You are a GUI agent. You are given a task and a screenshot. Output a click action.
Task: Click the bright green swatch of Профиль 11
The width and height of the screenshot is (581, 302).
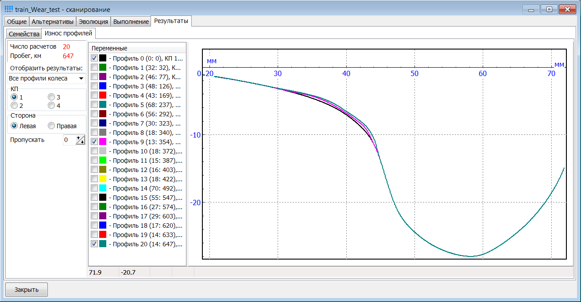pyautogui.click(x=103, y=160)
